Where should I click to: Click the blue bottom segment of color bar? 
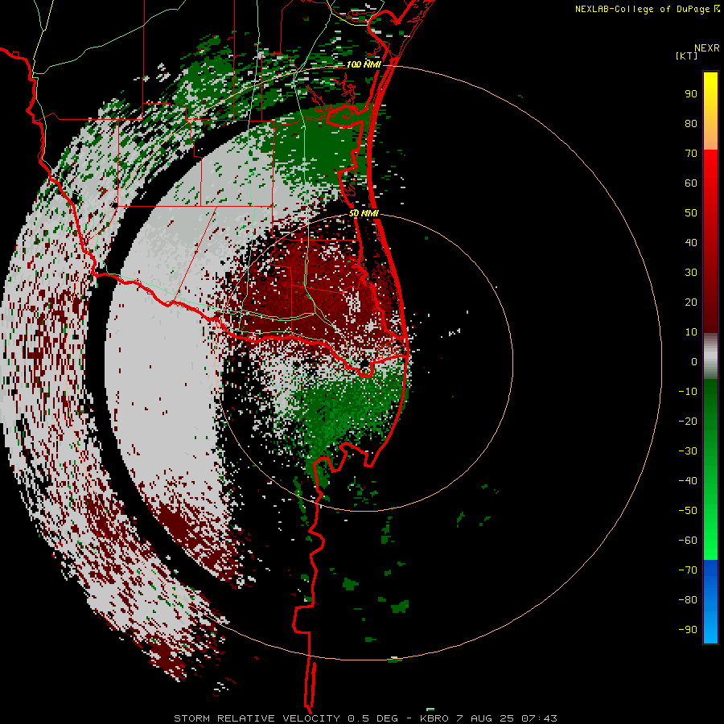[x=710, y=602]
